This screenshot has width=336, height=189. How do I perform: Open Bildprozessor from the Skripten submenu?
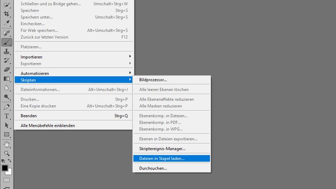point(172,80)
